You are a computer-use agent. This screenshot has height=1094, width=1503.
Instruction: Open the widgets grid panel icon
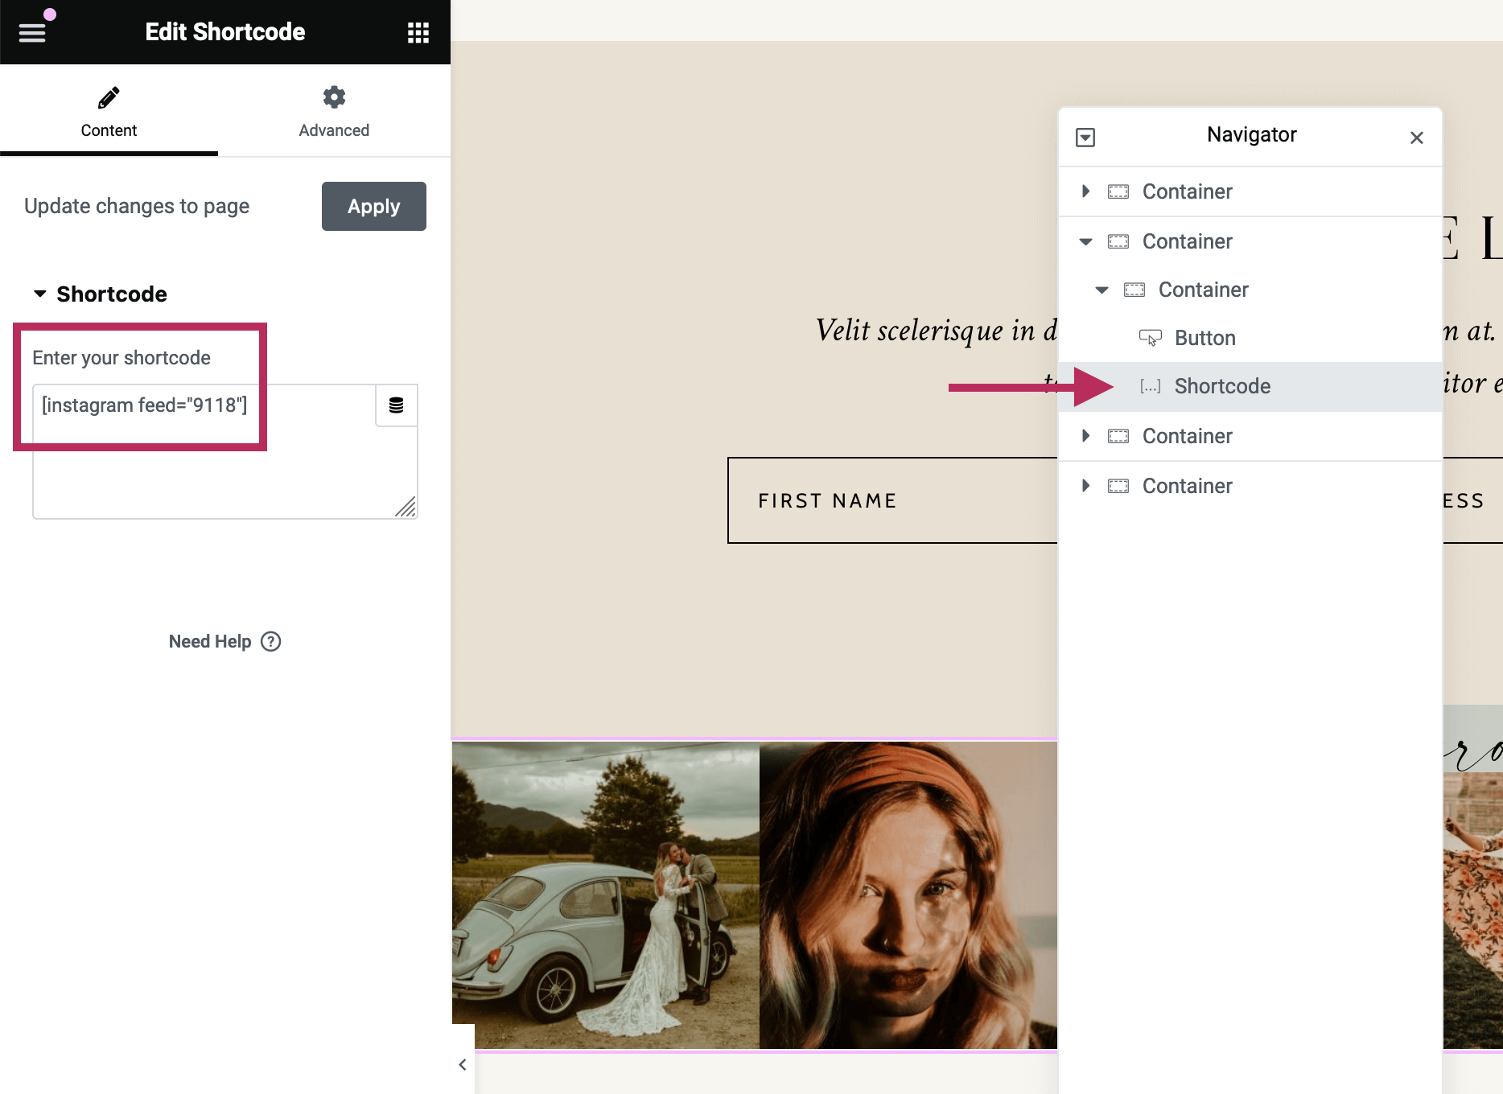pos(418,32)
